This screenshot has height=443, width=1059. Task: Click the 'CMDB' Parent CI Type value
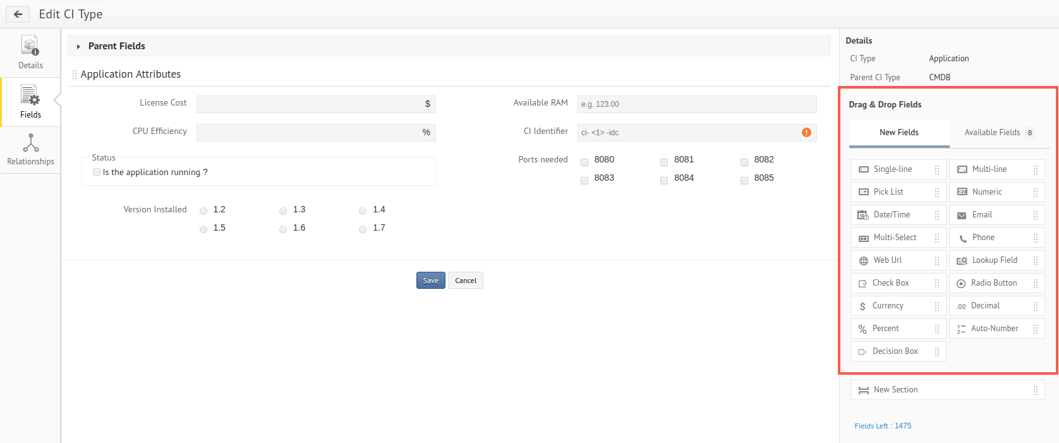[x=940, y=77]
